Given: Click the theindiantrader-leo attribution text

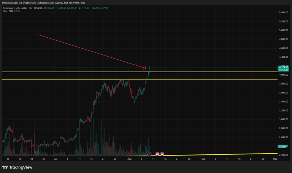Looking at the screenshot, I should click(x=12, y=3).
